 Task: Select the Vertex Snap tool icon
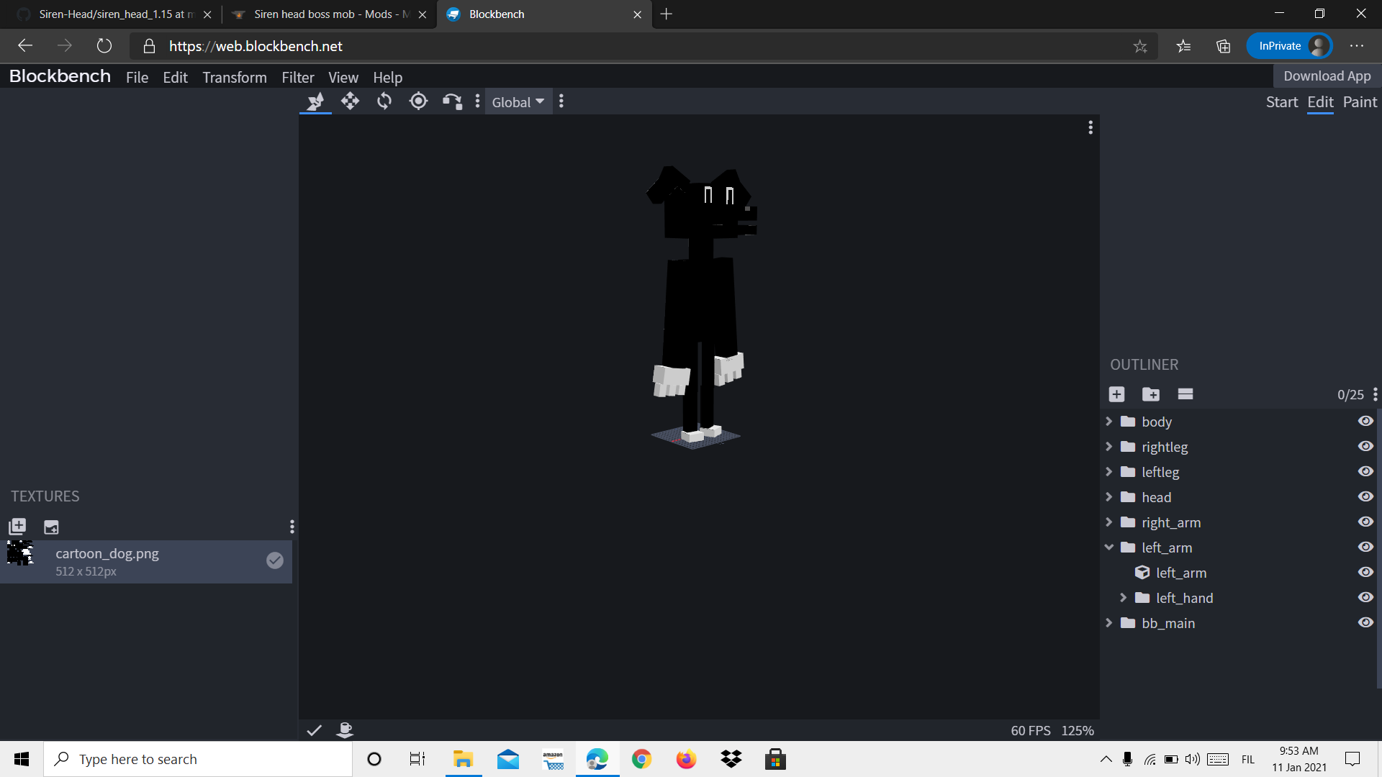pyautogui.click(x=452, y=101)
